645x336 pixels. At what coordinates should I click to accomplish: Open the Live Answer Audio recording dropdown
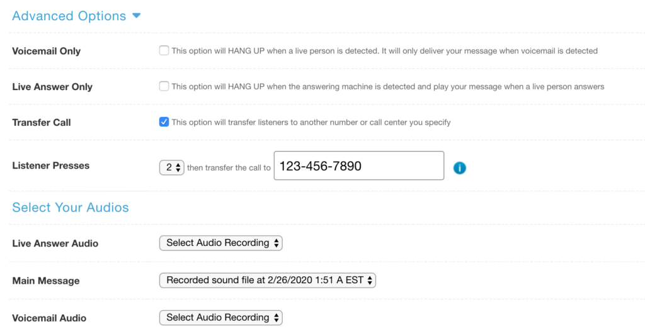click(x=221, y=243)
